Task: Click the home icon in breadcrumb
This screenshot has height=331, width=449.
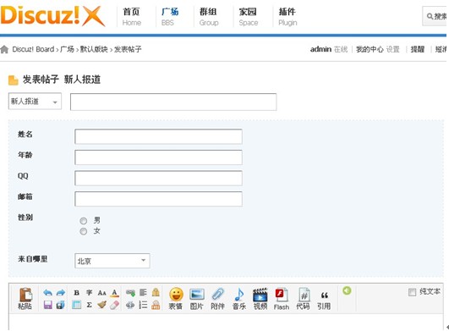Action: point(4,49)
